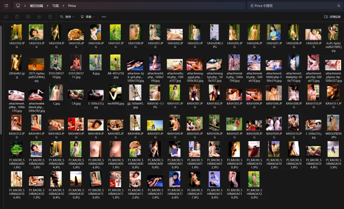The image size is (344, 209).
Task: Refresh the current folder view
Action: [x=6, y=6]
